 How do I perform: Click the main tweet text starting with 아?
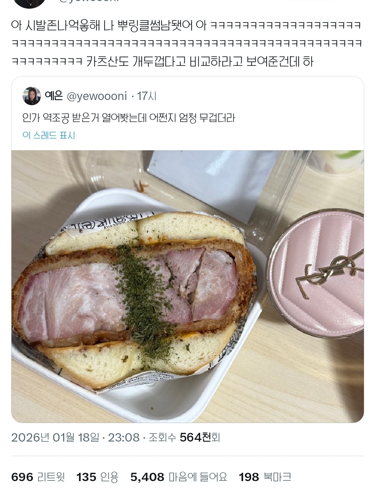click(x=187, y=43)
